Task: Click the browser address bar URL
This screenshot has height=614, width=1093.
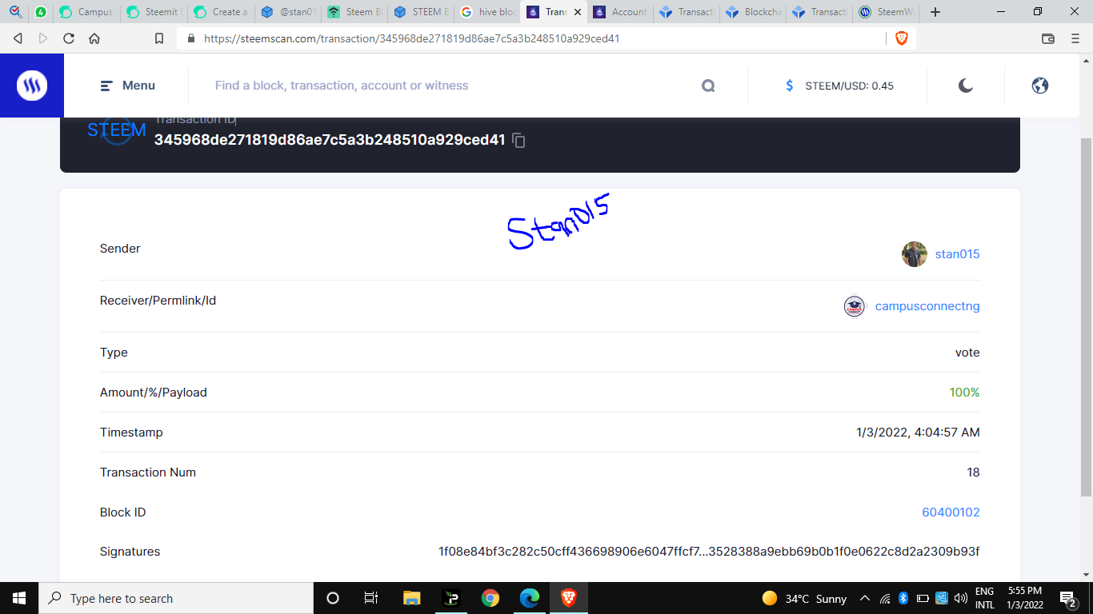Action: [411, 38]
